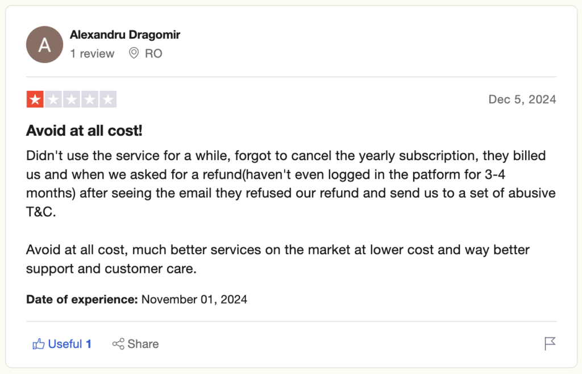
Task: Open the 'Avoid at all cost!' review title
Action: pyautogui.click(x=84, y=131)
